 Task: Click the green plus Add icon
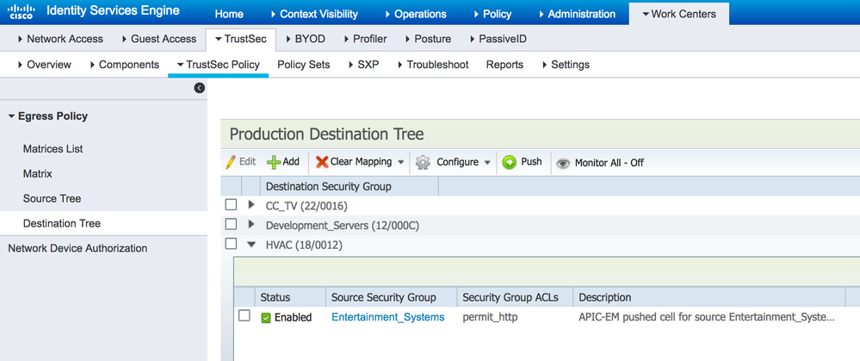pyautogui.click(x=274, y=162)
